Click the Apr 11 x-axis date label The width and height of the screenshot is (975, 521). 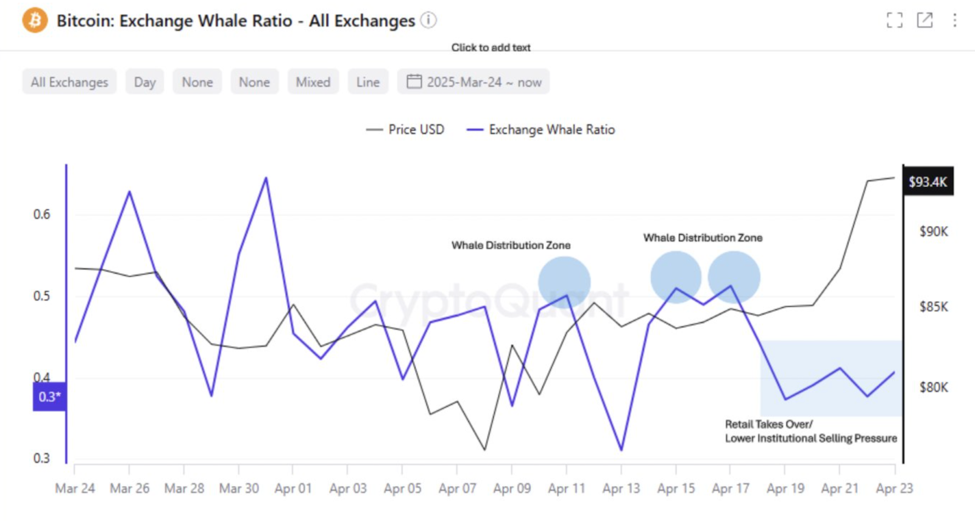[567, 488]
